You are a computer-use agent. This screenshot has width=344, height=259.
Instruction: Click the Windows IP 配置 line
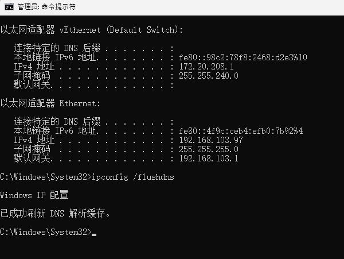34,195
